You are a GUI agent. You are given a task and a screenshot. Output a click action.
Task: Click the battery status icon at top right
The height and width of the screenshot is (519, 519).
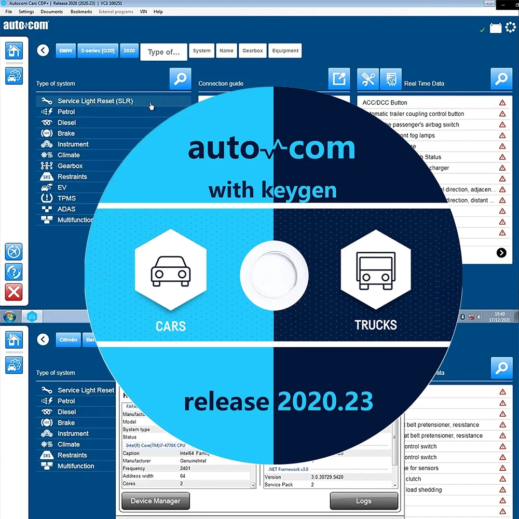[496, 28]
